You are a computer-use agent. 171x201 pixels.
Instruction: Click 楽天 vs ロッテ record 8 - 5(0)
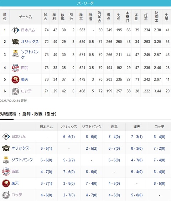tap(160, 184)
